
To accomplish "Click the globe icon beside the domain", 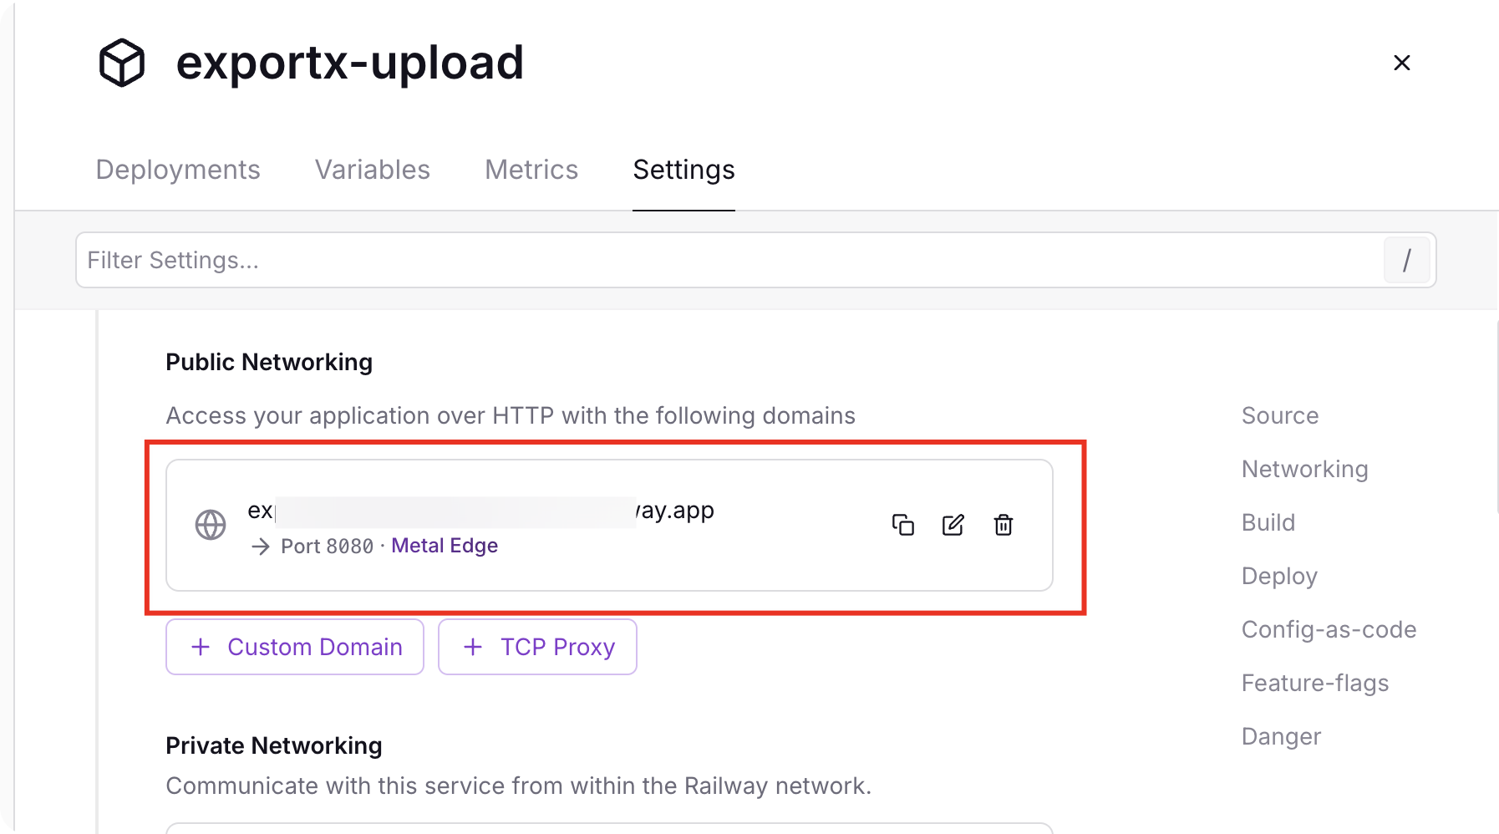I will point(211,525).
